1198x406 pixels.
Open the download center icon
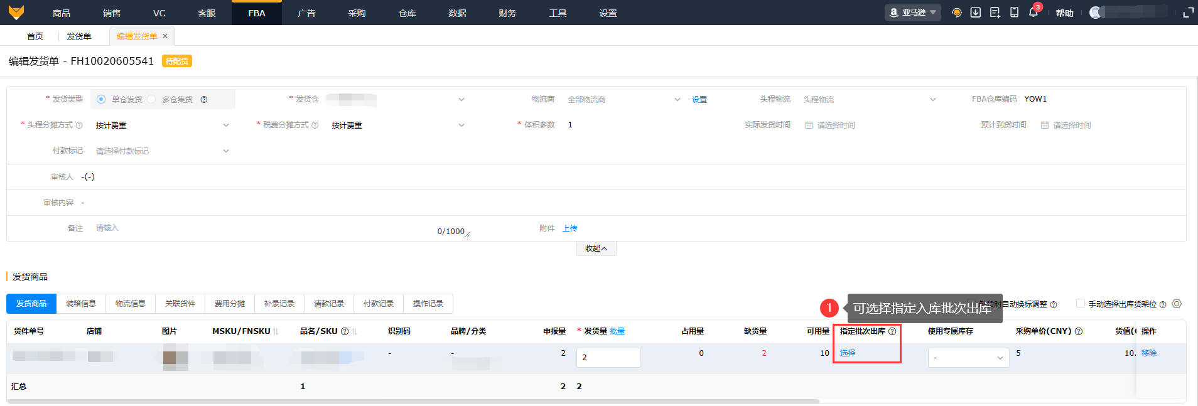click(975, 13)
